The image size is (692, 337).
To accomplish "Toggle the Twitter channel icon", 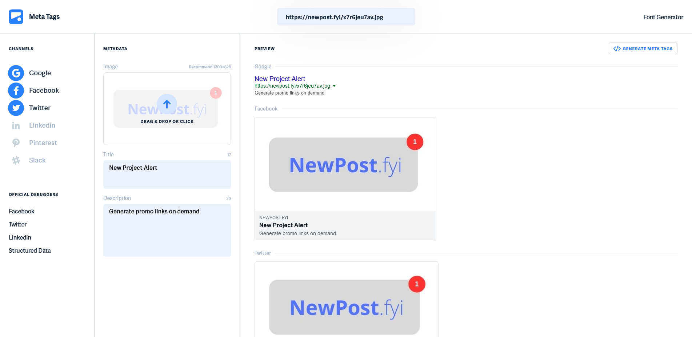I will (x=16, y=108).
